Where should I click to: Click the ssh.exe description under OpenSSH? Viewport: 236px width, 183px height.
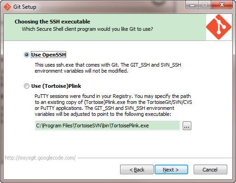(108, 68)
